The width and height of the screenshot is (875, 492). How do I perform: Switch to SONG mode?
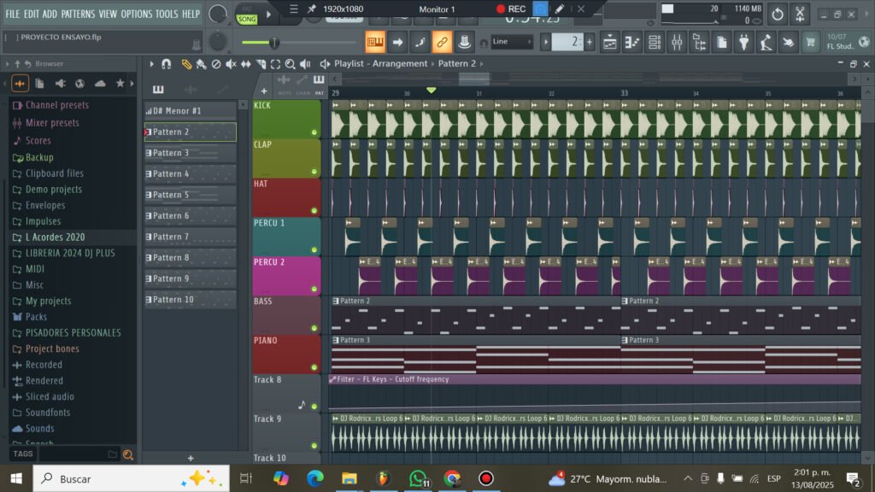pos(246,19)
